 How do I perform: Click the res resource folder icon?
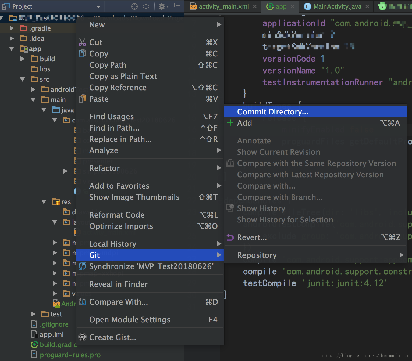[x=56, y=201]
